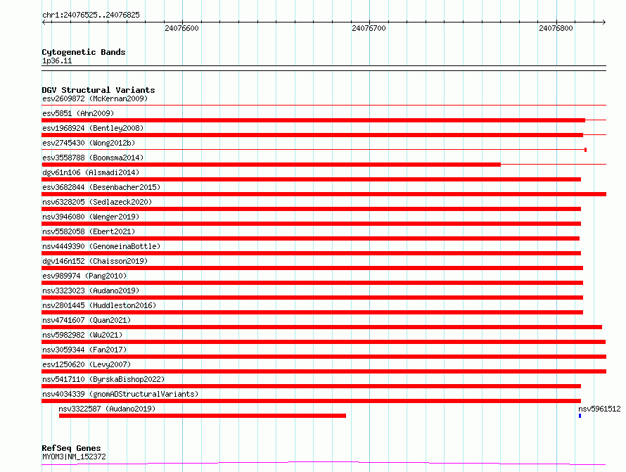Select nsv4034339 (gnomADStructuralVariants) label
626x472 pixels.
[120, 394]
